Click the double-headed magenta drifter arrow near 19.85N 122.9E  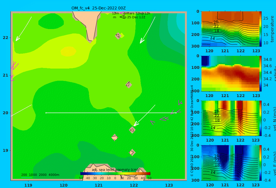point(164,119)
